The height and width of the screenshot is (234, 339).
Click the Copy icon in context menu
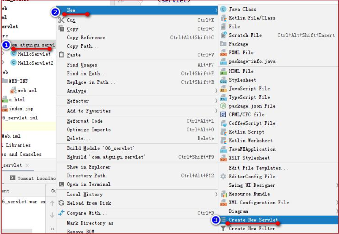pos(61,29)
